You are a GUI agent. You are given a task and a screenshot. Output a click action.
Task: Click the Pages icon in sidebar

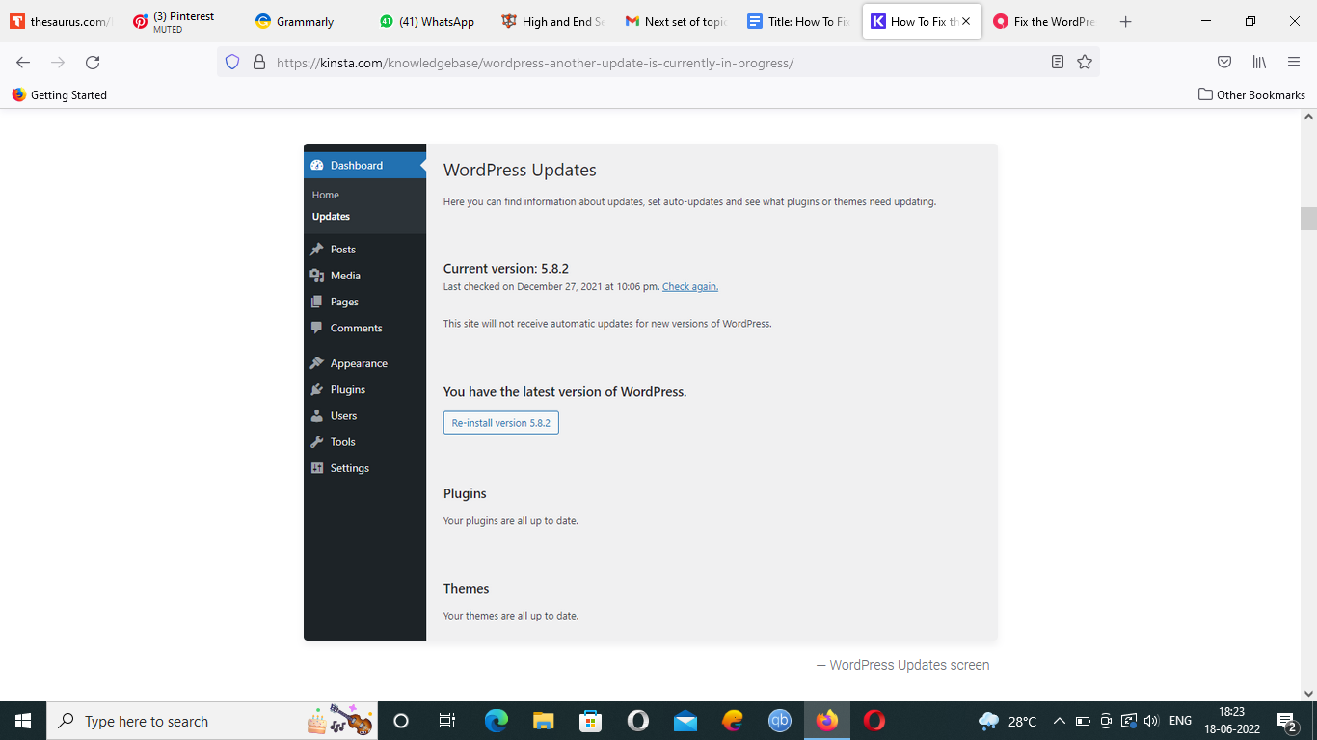coord(316,302)
